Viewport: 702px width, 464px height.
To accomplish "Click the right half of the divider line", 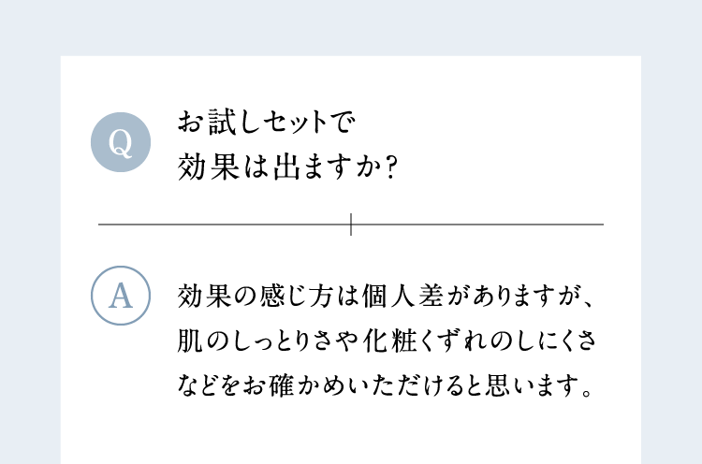I will coord(477,225).
